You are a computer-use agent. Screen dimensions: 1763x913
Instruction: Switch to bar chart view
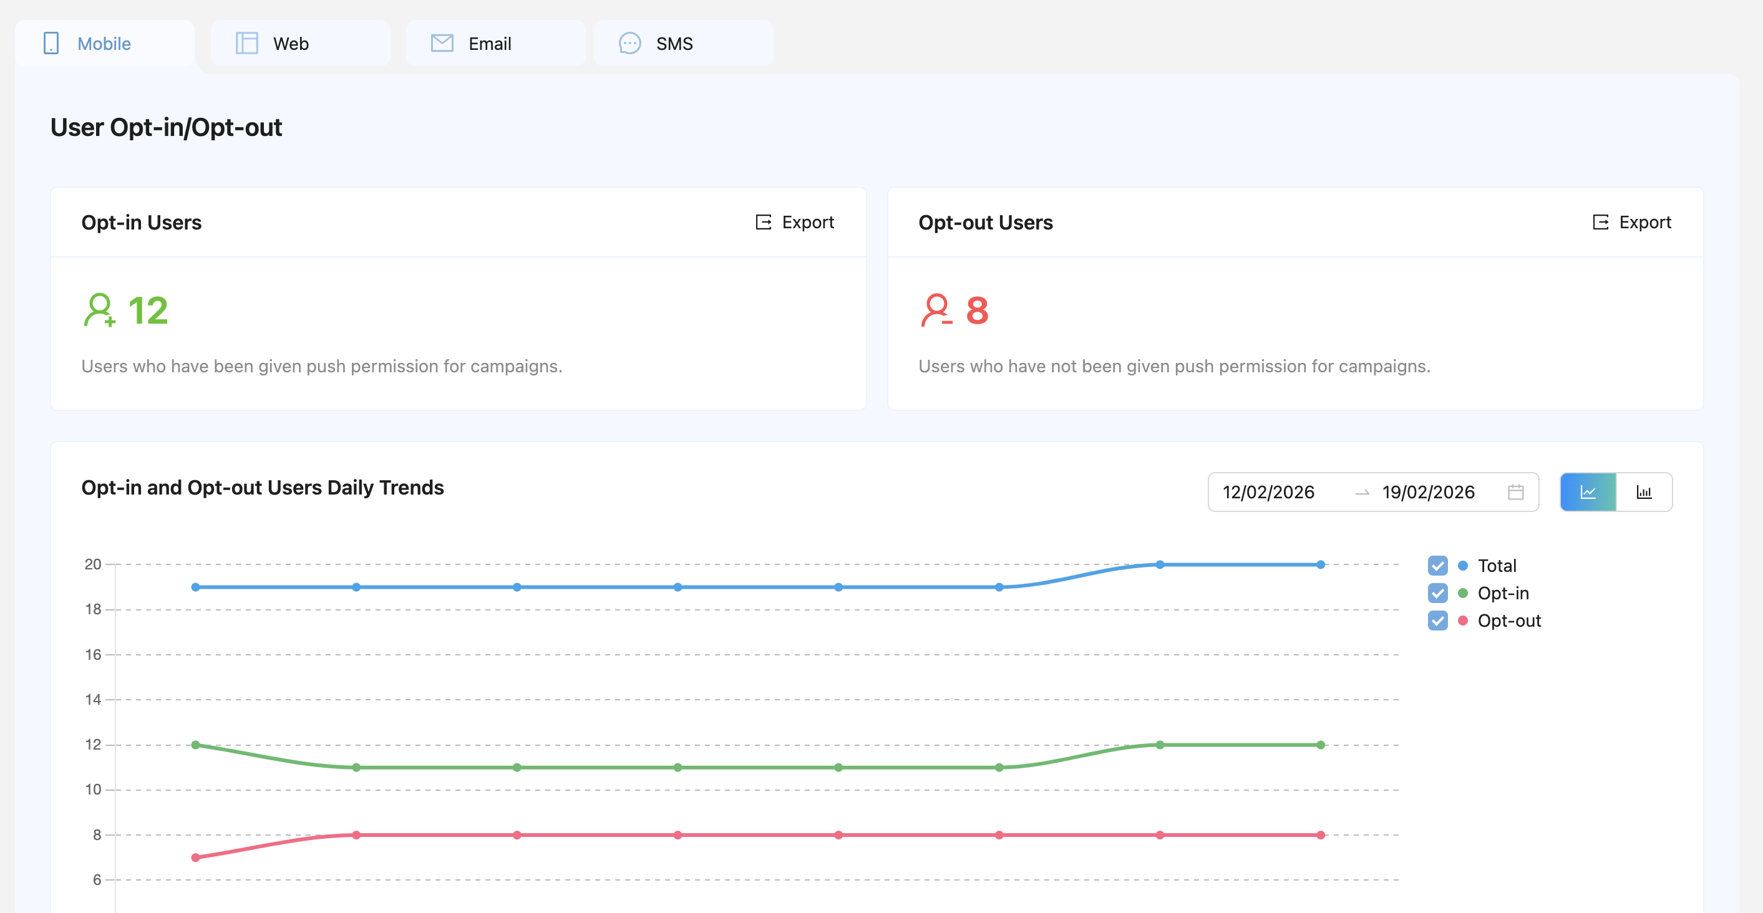1643,492
